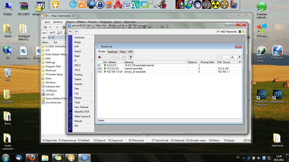Click the WinBox undo arrow icon
289x162 pixels.
pos(71,32)
